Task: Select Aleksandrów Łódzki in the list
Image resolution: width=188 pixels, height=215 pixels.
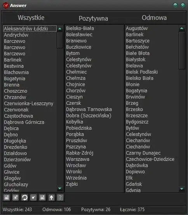Action: click(30, 29)
